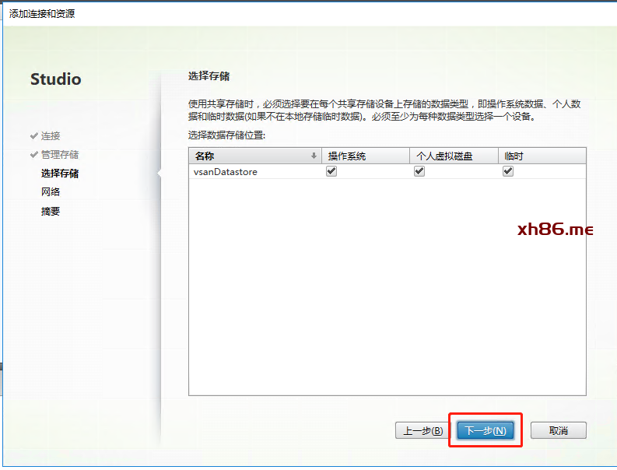Toggle 操作系统 checkbox for vsanDatastore
The width and height of the screenshot is (617, 470).
(331, 172)
